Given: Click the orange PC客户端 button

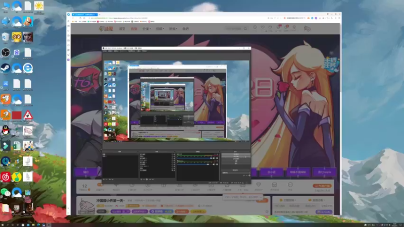Looking at the screenshot, I should [322, 186].
